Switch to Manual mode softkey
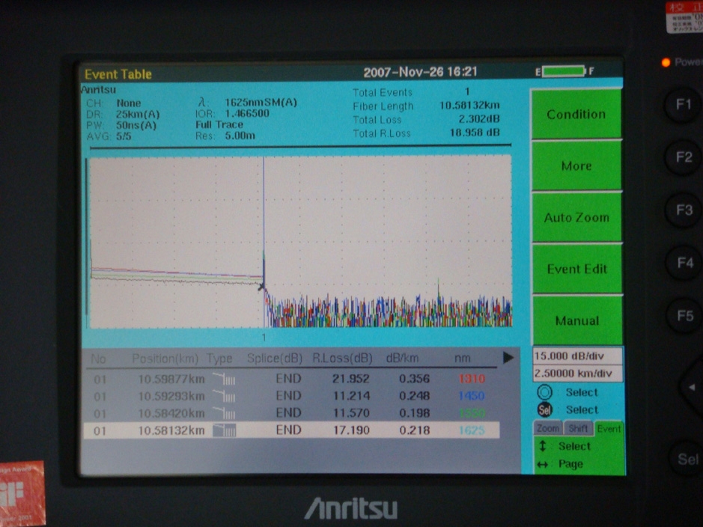Viewport: 703px width, 527px height. [577, 320]
